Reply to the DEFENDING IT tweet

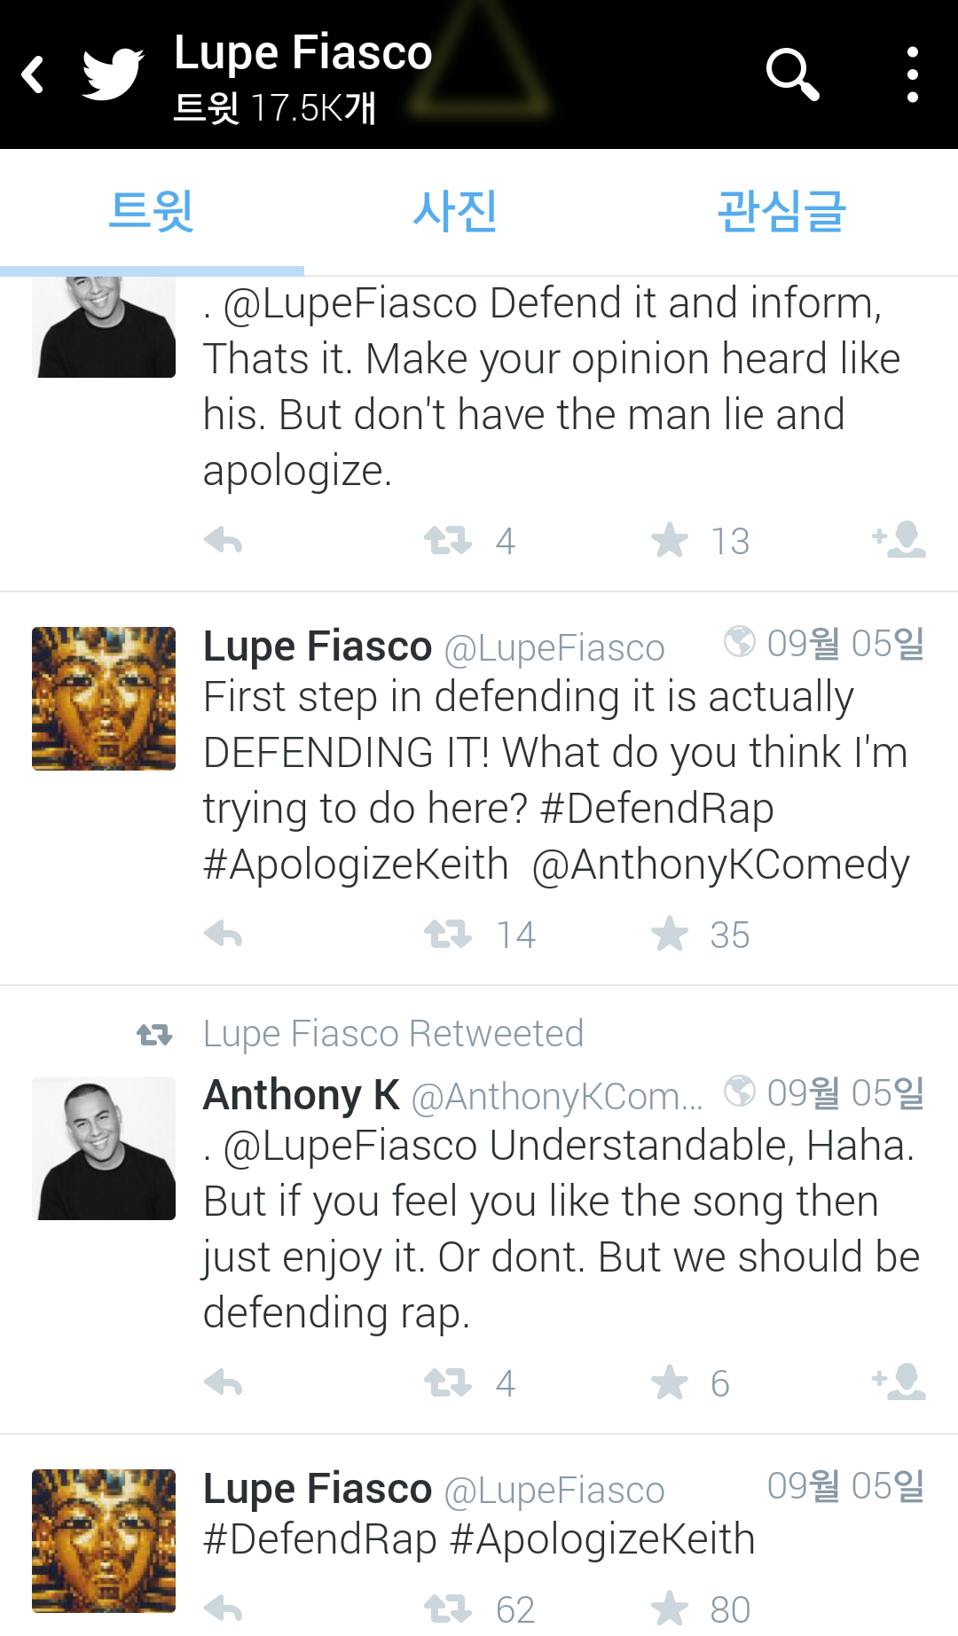click(x=223, y=934)
